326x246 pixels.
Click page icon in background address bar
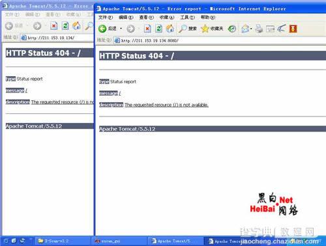(23, 38)
